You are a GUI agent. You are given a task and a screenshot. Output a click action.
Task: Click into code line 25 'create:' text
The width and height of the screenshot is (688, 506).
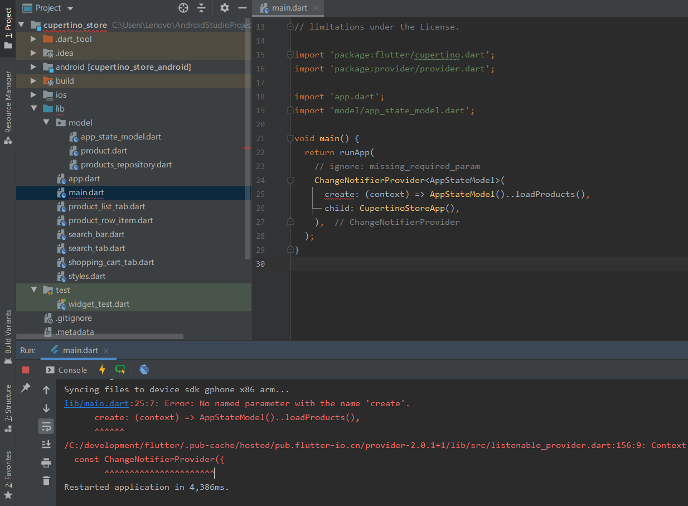pyautogui.click(x=340, y=194)
